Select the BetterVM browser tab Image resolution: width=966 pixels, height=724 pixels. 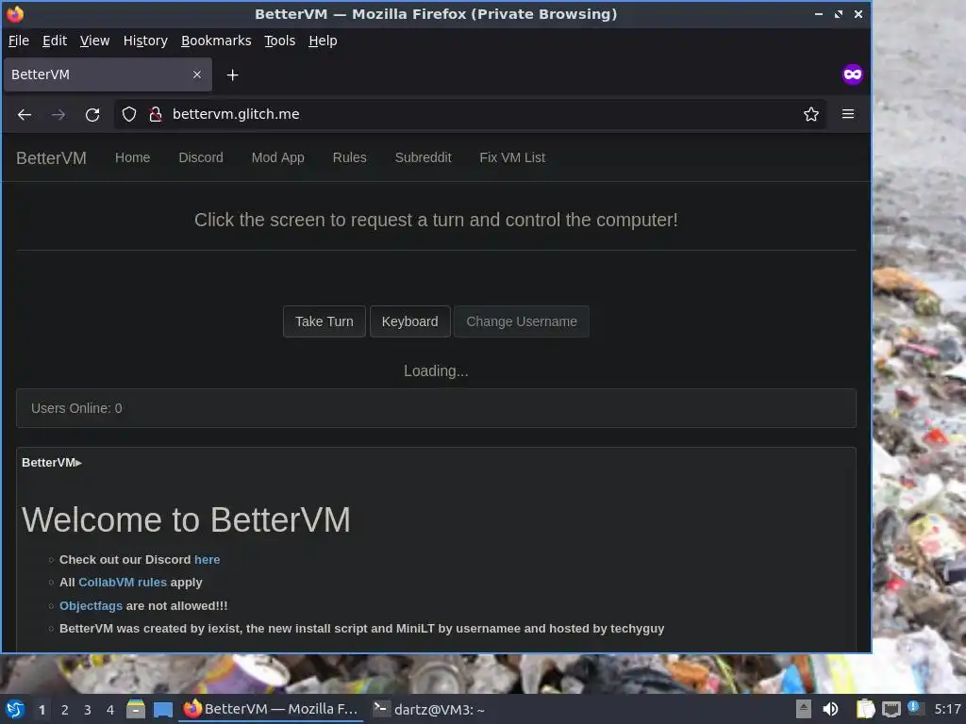[108, 74]
